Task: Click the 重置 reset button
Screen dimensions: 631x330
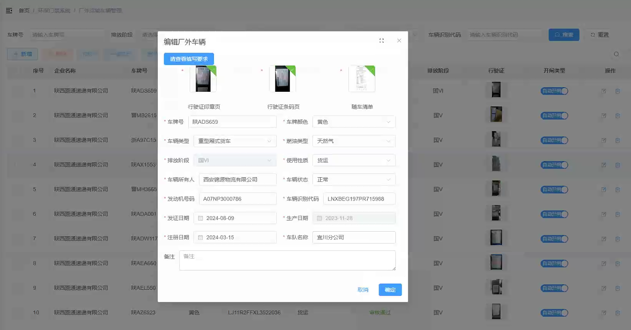Action: click(x=600, y=35)
